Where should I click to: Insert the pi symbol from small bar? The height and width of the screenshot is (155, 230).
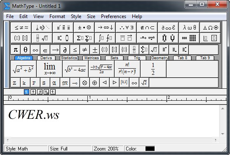(x=16, y=50)
